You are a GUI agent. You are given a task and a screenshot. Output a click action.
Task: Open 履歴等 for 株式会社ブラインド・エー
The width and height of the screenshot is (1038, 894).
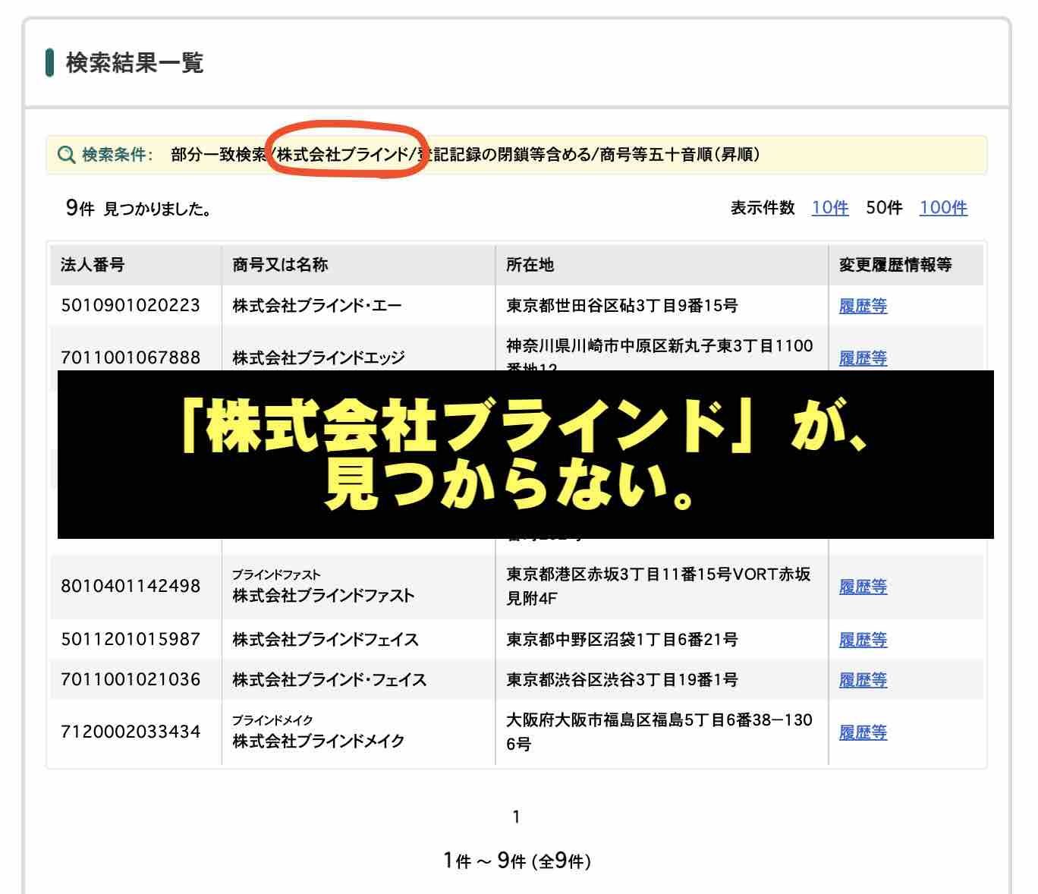pyautogui.click(x=862, y=307)
